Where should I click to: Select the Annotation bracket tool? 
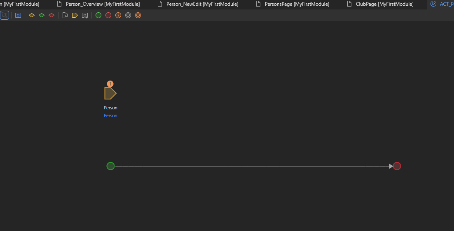click(x=65, y=15)
